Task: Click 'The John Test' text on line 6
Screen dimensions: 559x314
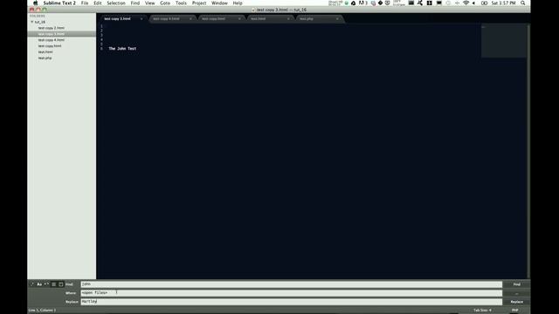Action: tap(122, 49)
